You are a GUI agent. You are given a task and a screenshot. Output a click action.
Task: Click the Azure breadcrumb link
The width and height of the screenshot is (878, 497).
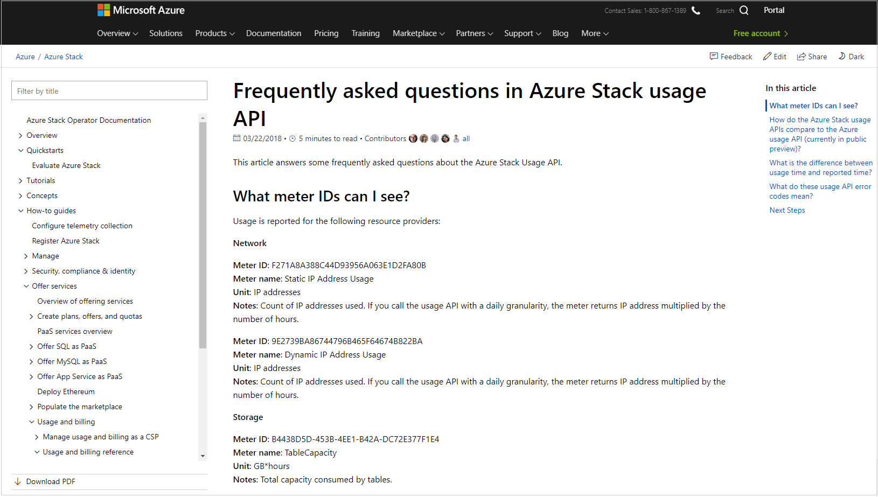25,57
